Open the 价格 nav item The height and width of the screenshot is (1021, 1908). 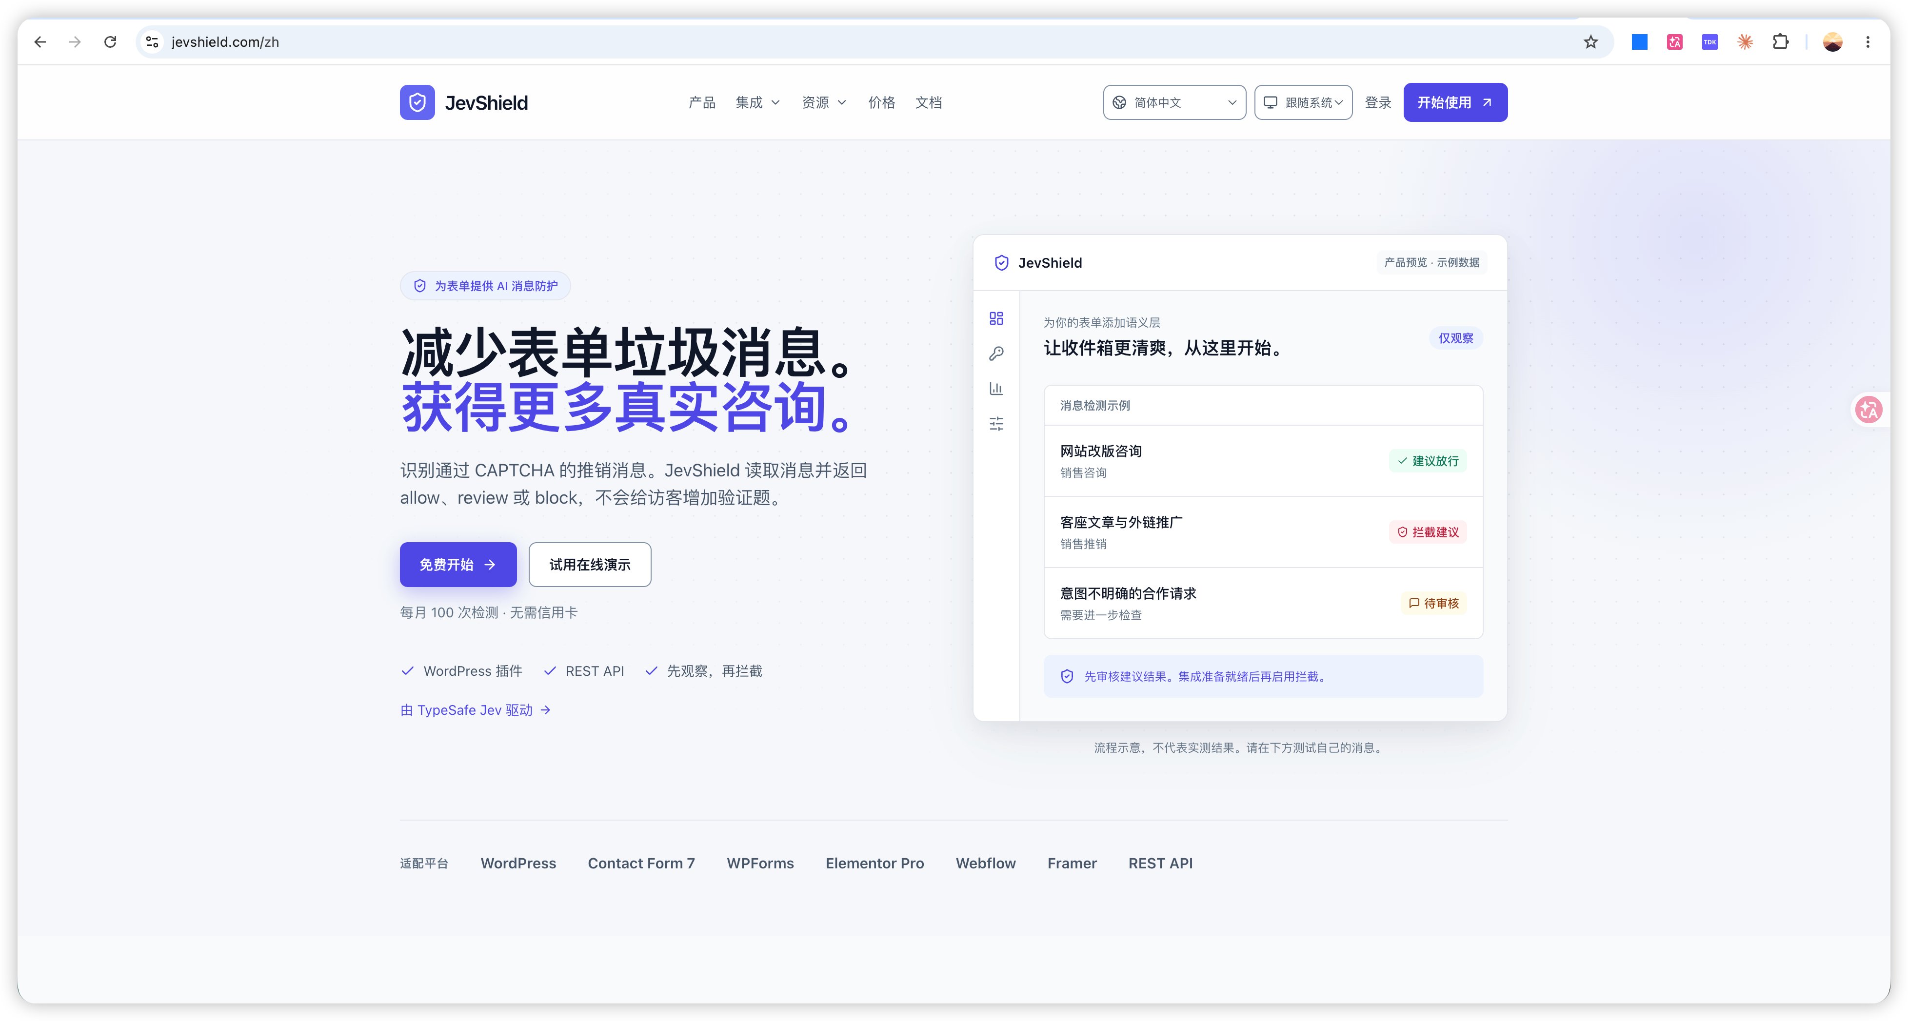881,102
